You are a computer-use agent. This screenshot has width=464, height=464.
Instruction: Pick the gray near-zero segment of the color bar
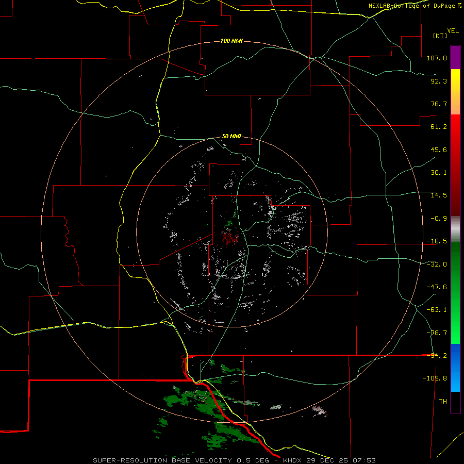pyautogui.click(x=455, y=229)
